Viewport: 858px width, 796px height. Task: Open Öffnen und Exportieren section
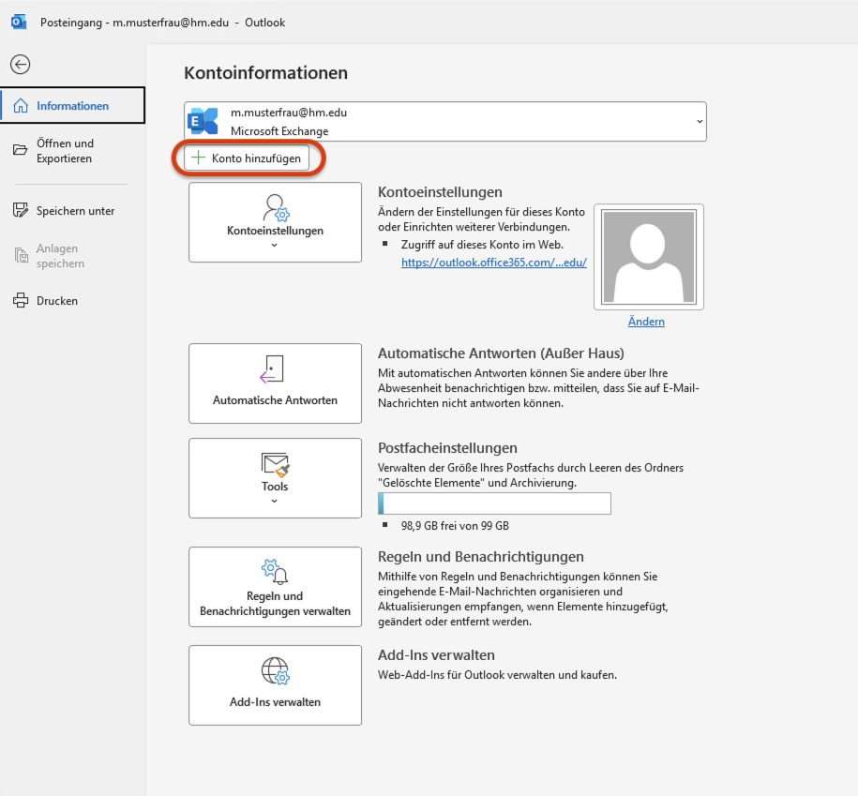(73, 150)
